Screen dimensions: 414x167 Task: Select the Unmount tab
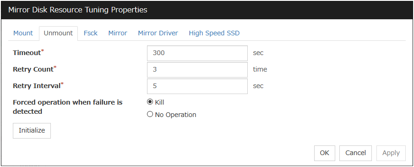point(58,33)
